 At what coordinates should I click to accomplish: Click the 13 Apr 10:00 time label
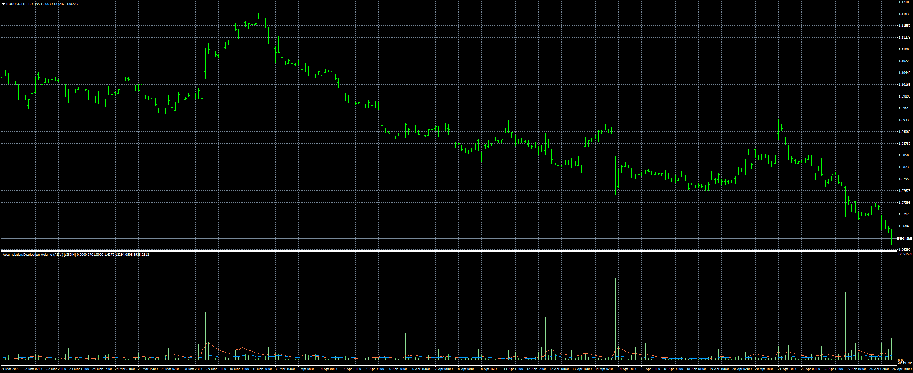[x=582, y=369]
